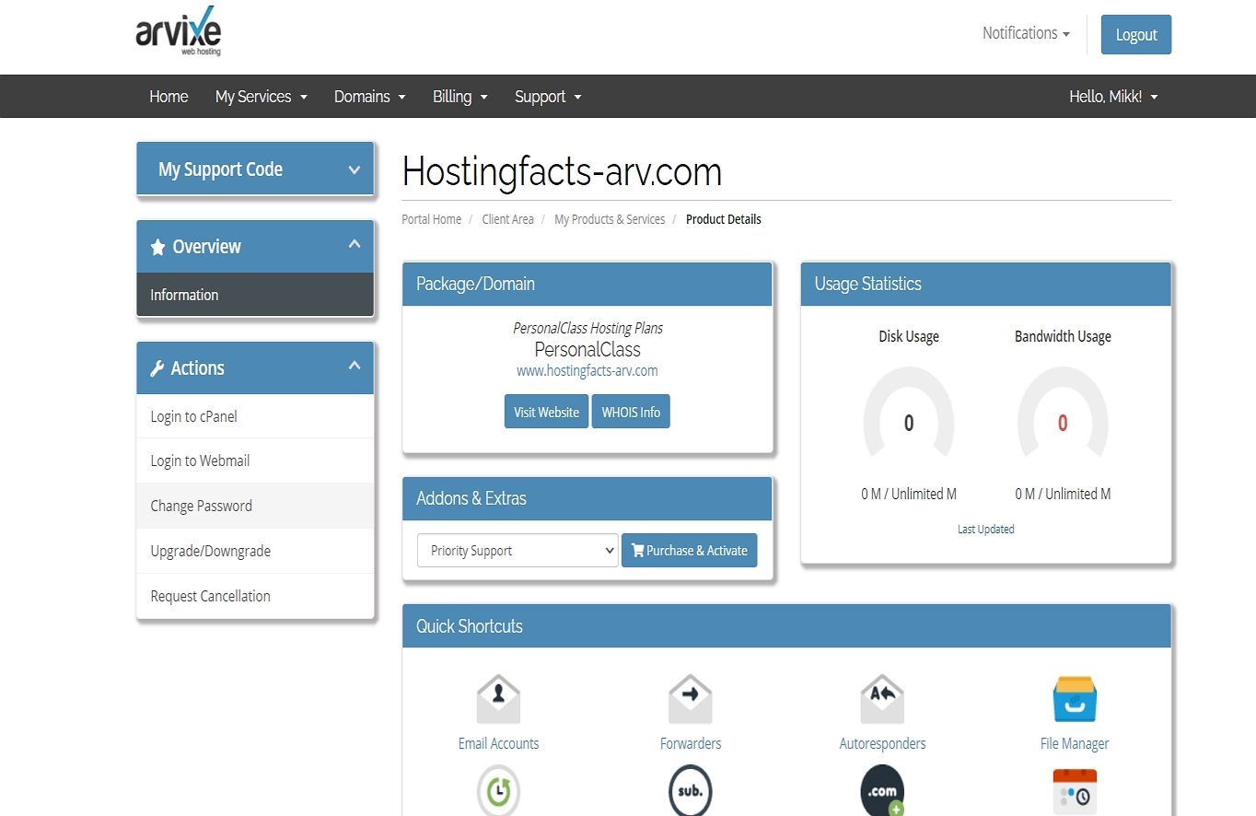Go to My Products & Services breadcrumb

(610, 219)
